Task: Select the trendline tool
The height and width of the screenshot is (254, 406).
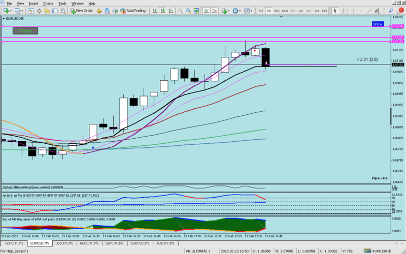Action: coord(369,11)
